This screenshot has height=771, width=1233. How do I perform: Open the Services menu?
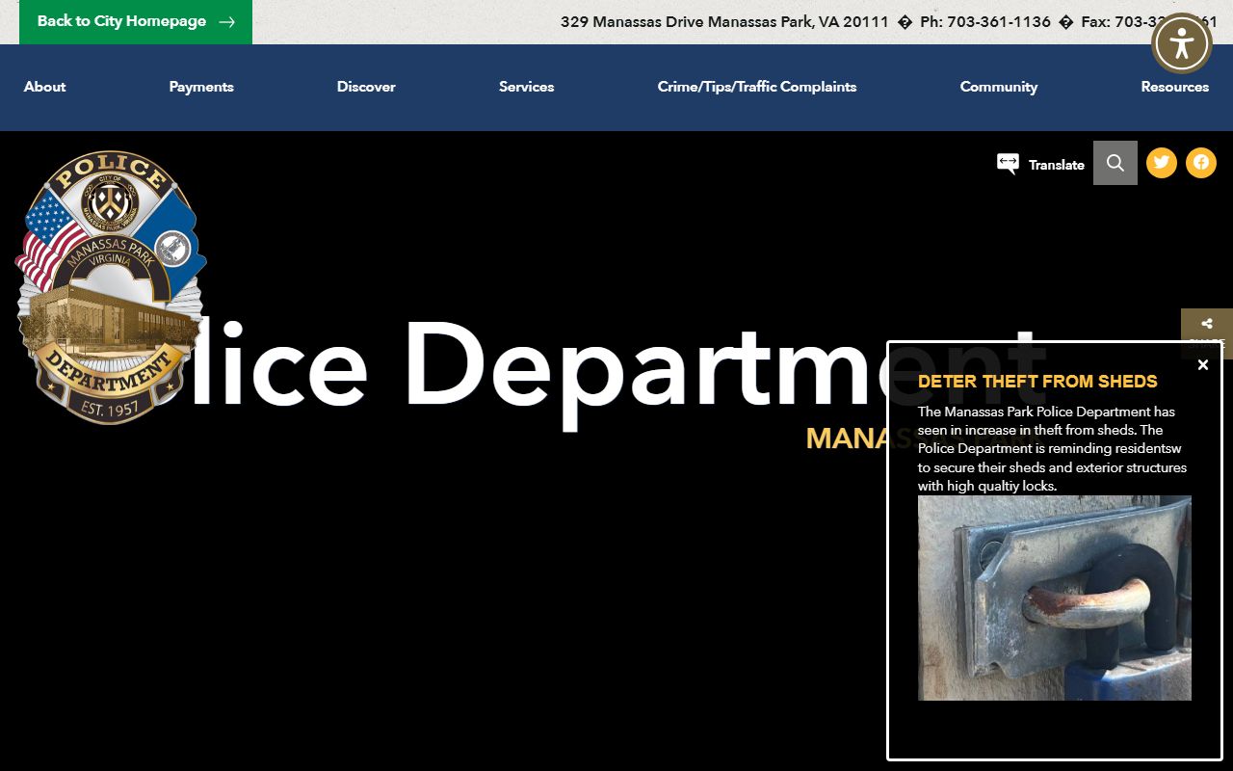(x=527, y=87)
